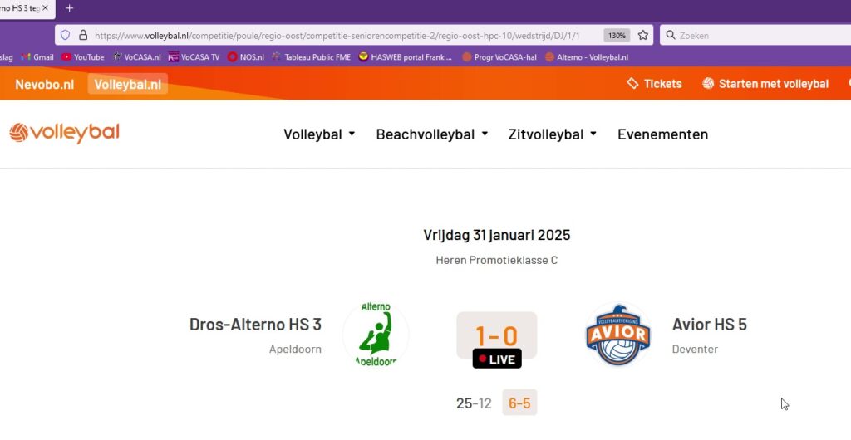Expand the Zitvolleybal dropdown menu
Screen dimensions: 851x440
pos(552,134)
